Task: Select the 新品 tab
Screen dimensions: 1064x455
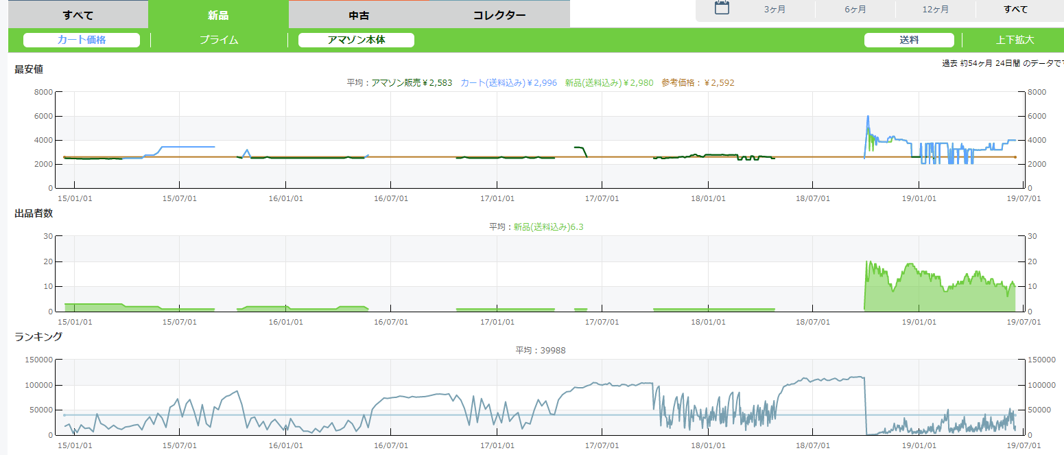Action: (x=218, y=14)
